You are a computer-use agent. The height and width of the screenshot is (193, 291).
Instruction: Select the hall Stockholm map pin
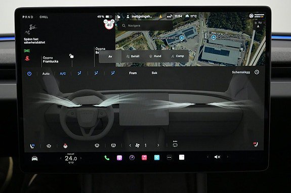(214, 37)
